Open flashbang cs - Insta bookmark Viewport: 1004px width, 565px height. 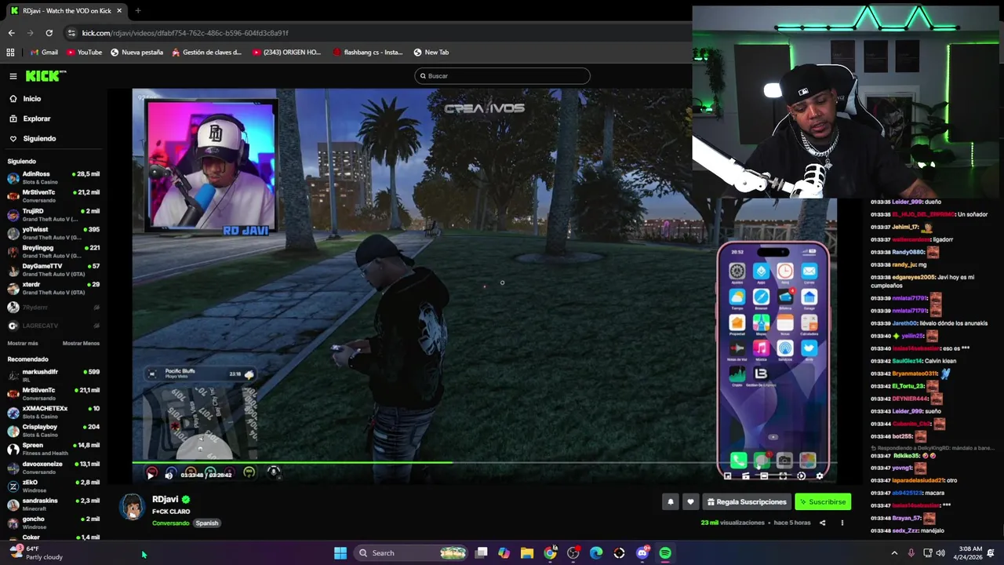coord(368,53)
